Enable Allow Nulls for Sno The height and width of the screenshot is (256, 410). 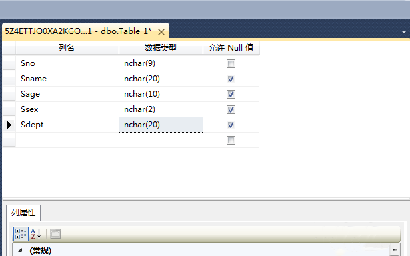231,63
